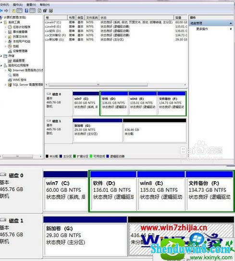235x261 pixels.
Task: Select the 软件 (D:) volume list row
Action: tap(116, 31)
